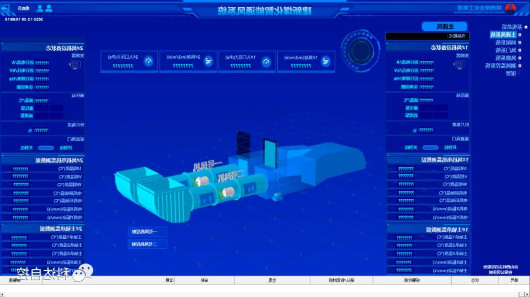Toggle the 2#风机 vertical damper switch
This screenshot has height=297, width=530.
point(46,148)
